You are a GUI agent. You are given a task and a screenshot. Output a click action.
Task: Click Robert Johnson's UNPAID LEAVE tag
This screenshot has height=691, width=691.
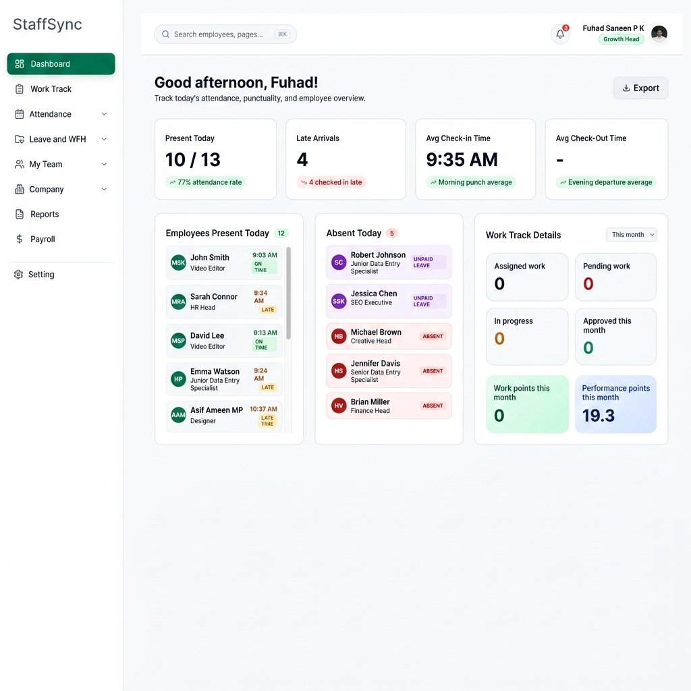tap(429, 262)
